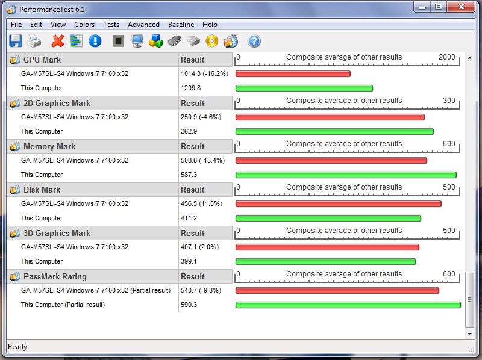The width and height of the screenshot is (482, 360).
Task: Click the icon beside PassMark Rating heading
Action: click(14, 276)
